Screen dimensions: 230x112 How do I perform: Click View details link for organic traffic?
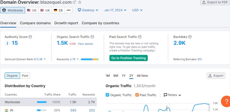tap(85, 44)
